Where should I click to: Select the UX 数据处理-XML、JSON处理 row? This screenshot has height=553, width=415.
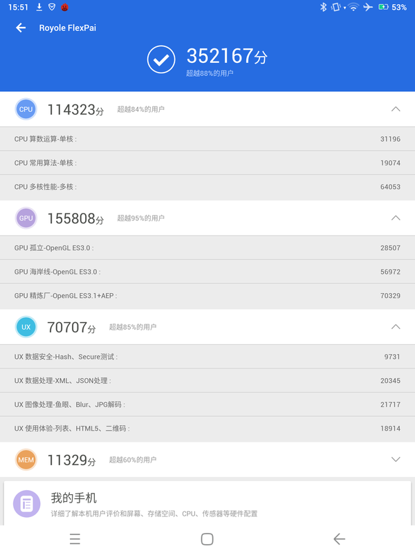(x=207, y=381)
